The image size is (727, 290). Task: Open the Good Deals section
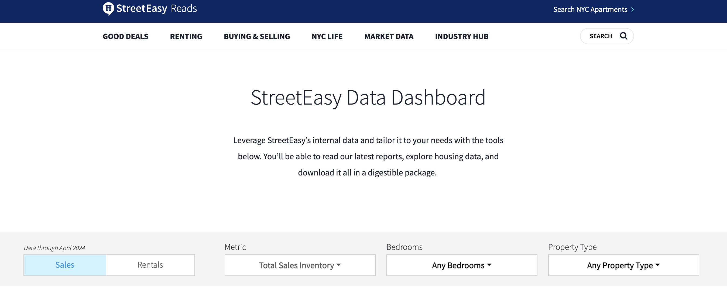[125, 36]
